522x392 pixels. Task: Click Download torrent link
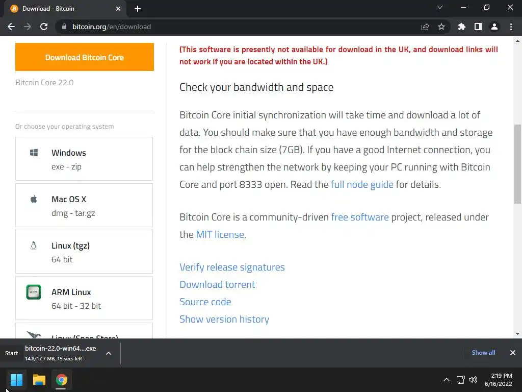pos(217,284)
